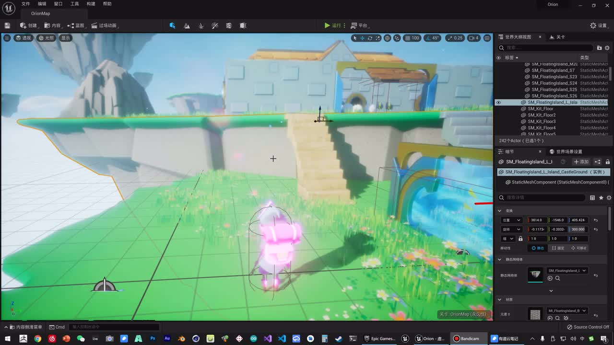Switch to Landscape mode icon
This screenshot has width=614, height=345.
click(x=187, y=25)
